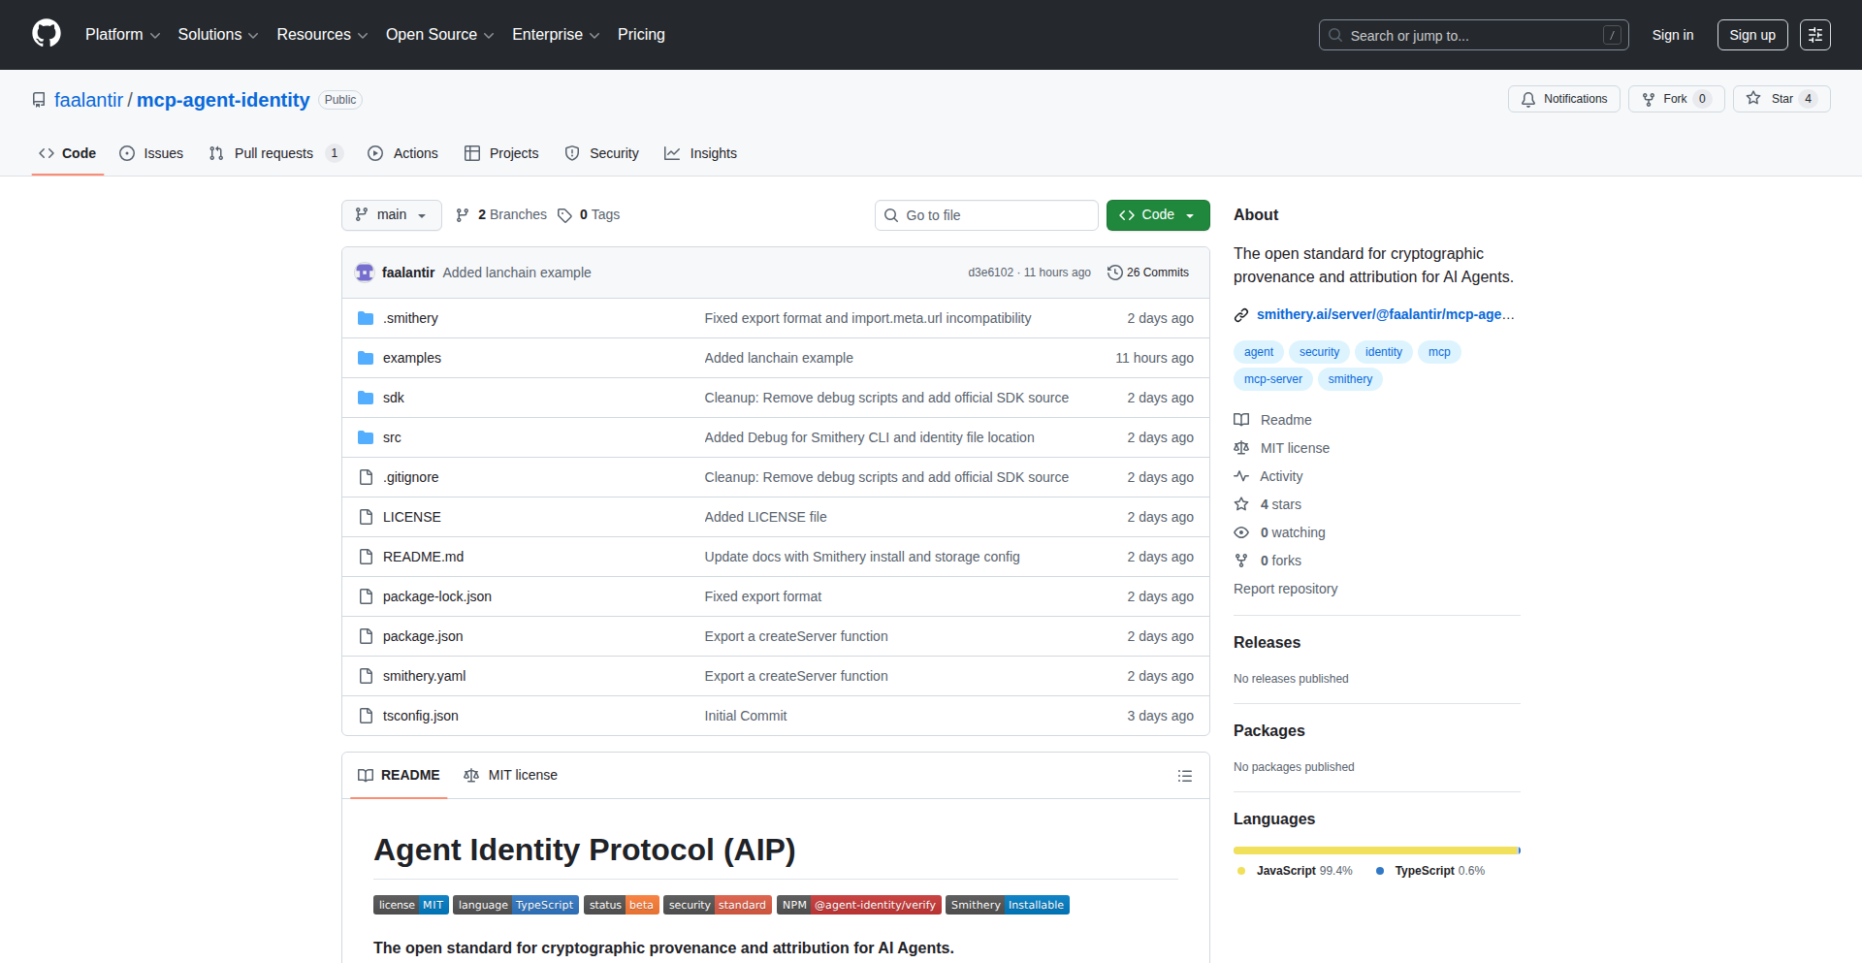Click the Sign up button

pos(1751,35)
